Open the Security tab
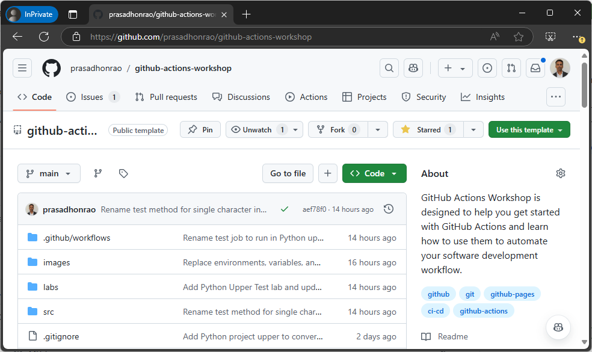Screen dimensions: 592x352 click(x=424, y=97)
